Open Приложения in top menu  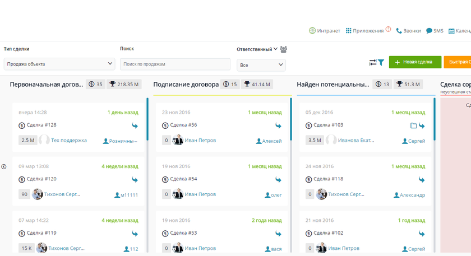point(364,31)
